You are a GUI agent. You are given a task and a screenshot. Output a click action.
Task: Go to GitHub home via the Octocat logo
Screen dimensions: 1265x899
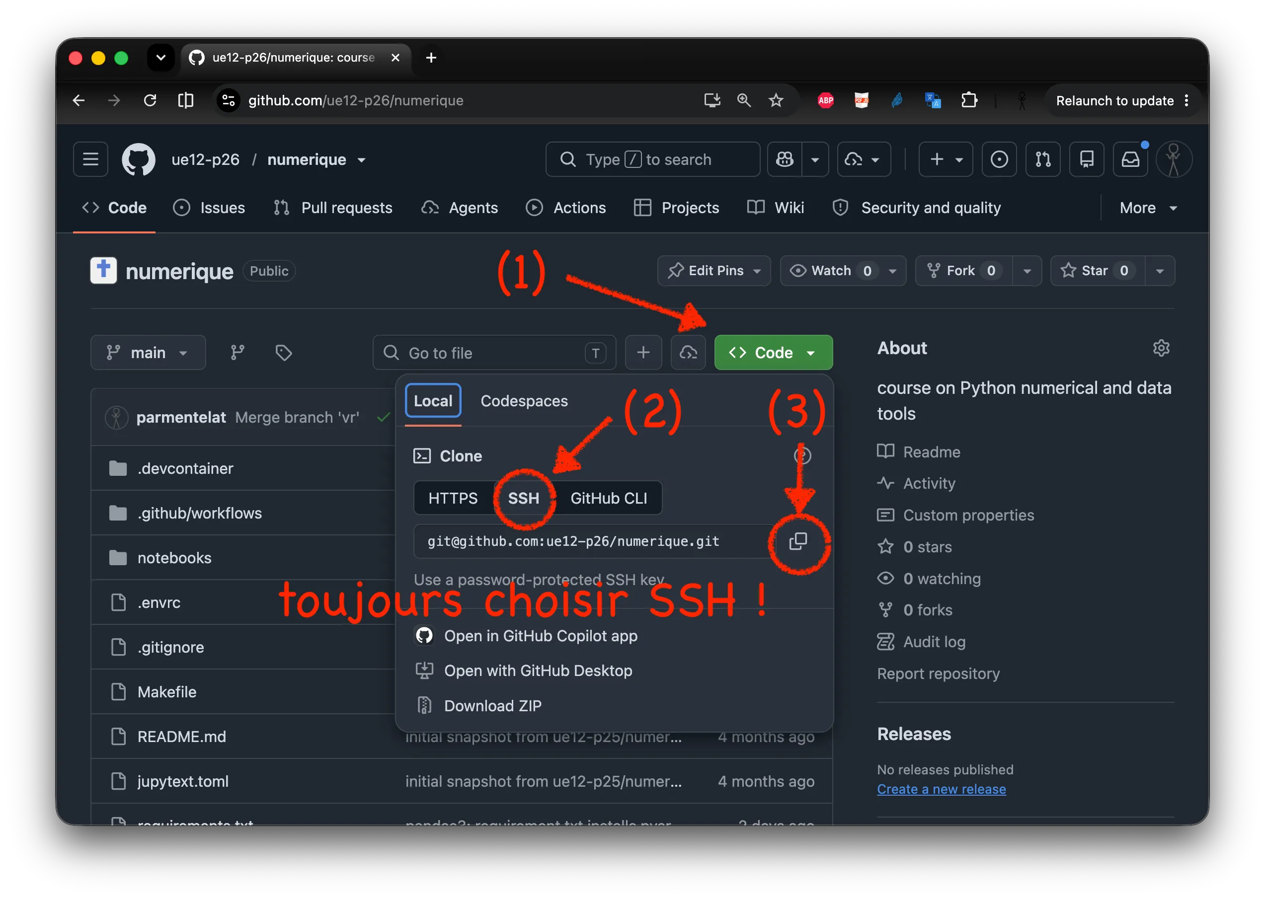point(139,159)
